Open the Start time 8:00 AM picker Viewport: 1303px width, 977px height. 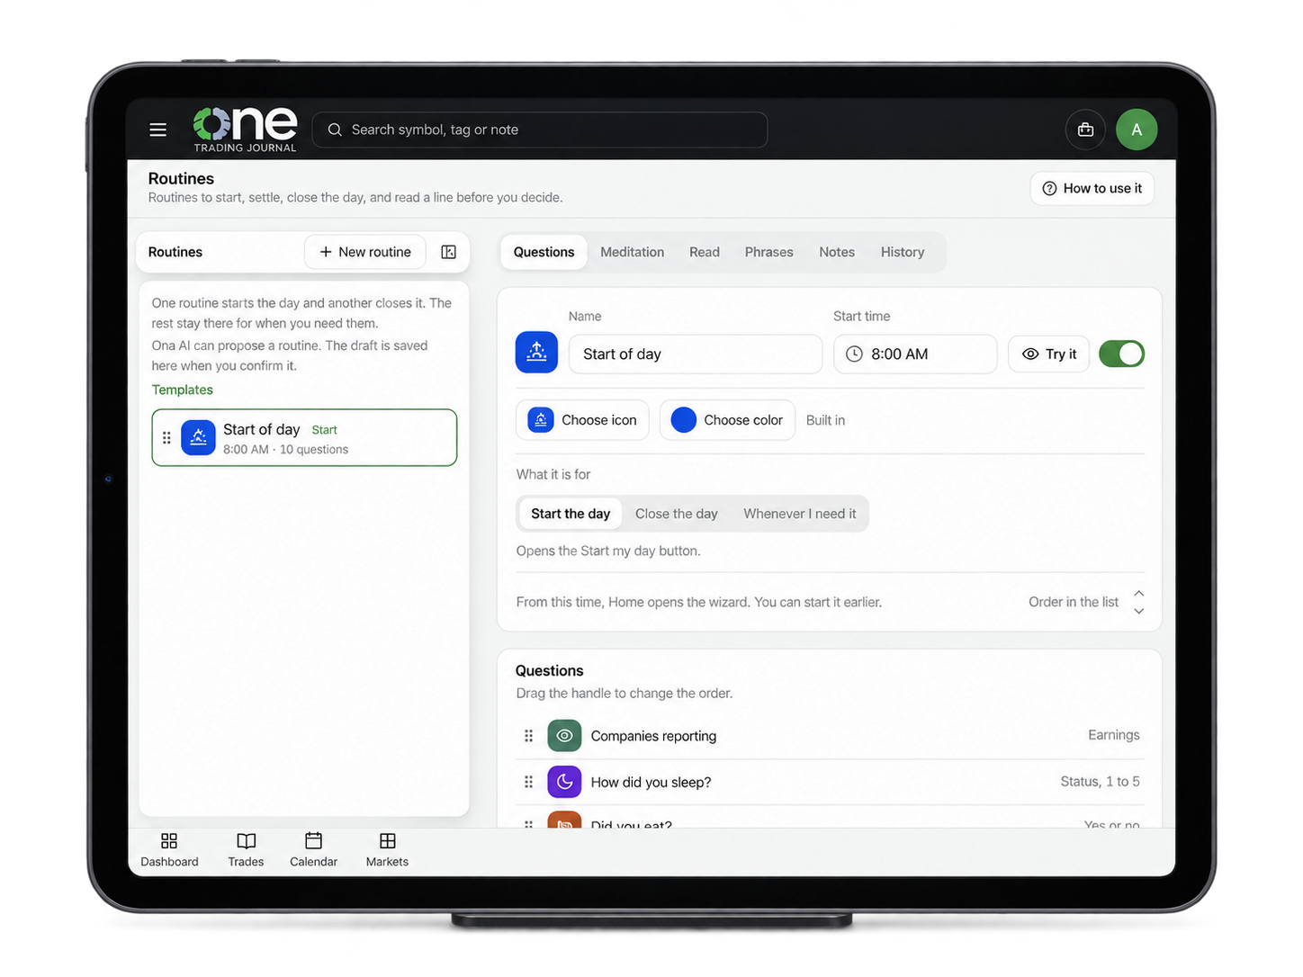point(915,354)
